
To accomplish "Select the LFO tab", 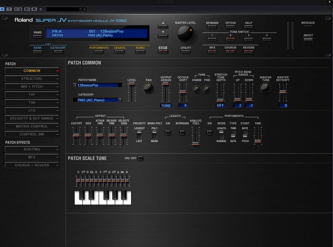I will click(x=32, y=110).
